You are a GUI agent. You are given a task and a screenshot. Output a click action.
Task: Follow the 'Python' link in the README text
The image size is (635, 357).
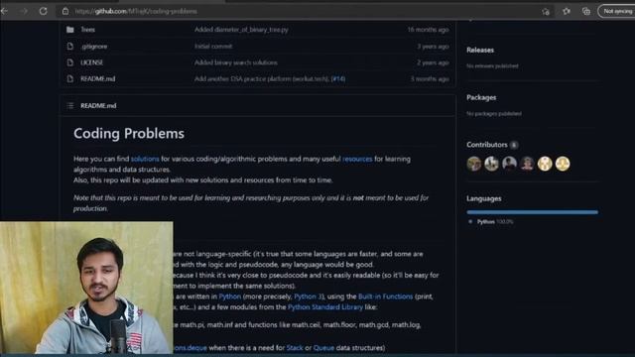tap(230, 297)
